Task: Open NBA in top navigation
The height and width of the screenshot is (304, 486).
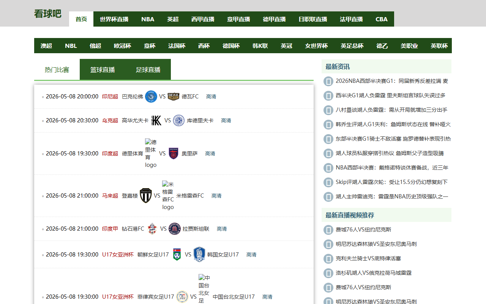Action: (x=148, y=19)
